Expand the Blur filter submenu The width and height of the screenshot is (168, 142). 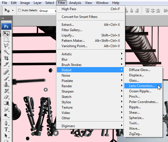(91, 59)
